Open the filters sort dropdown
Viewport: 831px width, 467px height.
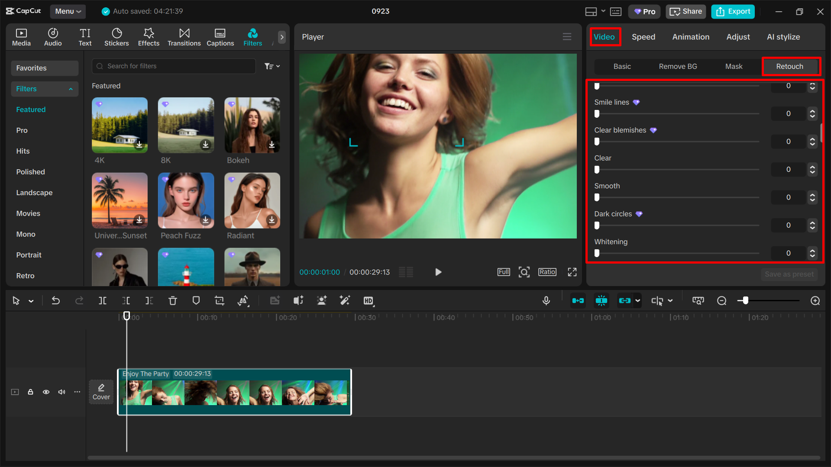(272, 66)
